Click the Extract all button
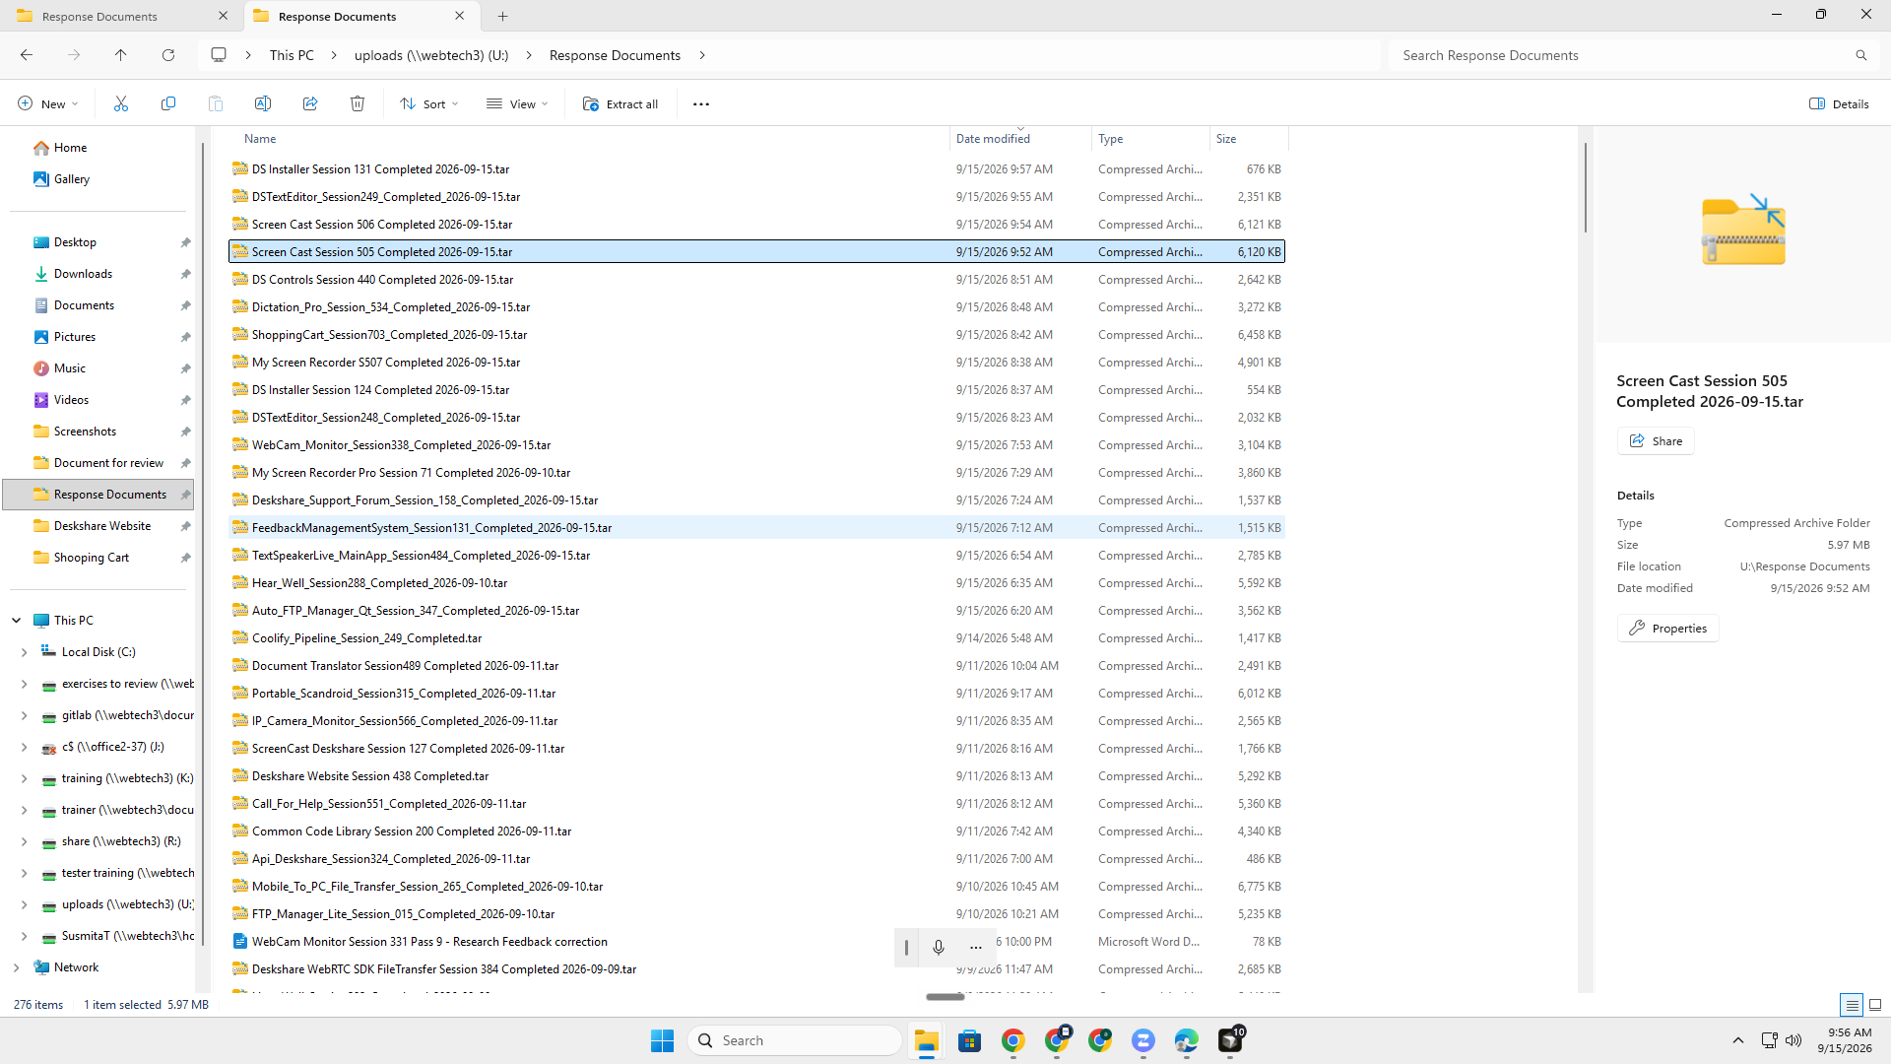 tap(620, 103)
